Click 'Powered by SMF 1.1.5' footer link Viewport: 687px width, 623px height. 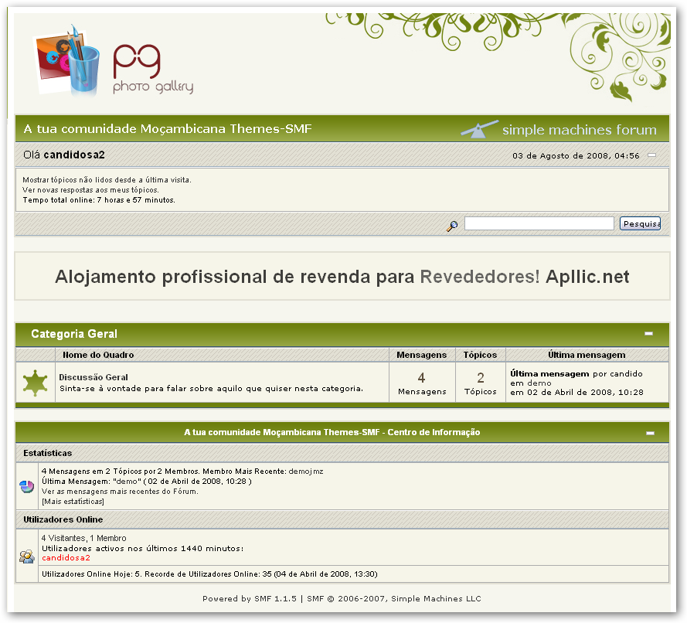[x=250, y=599]
